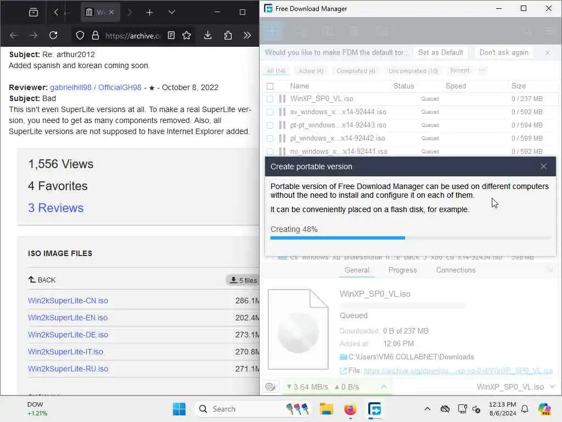Image resolution: width=562 pixels, height=422 pixels.
Task: Click the Firefox address bar URL field
Action: click(x=133, y=36)
